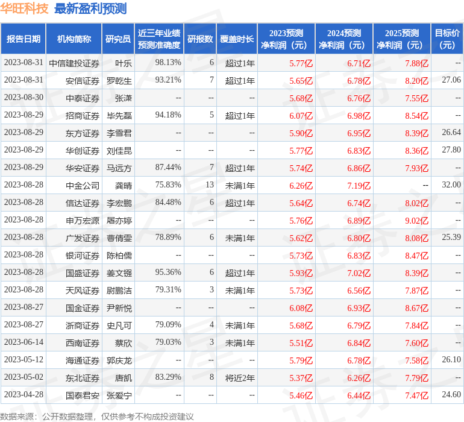Click 2025 forecast 9.02亿
This screenshot has height=422, width=464.
point(416,221)
